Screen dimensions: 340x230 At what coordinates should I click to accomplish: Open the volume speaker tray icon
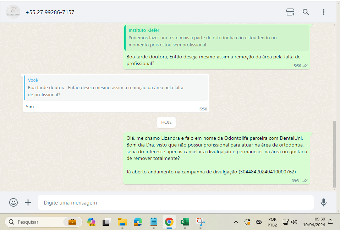[294, 222]
